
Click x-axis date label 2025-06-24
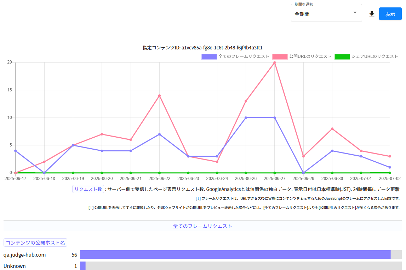pos(217,179)
